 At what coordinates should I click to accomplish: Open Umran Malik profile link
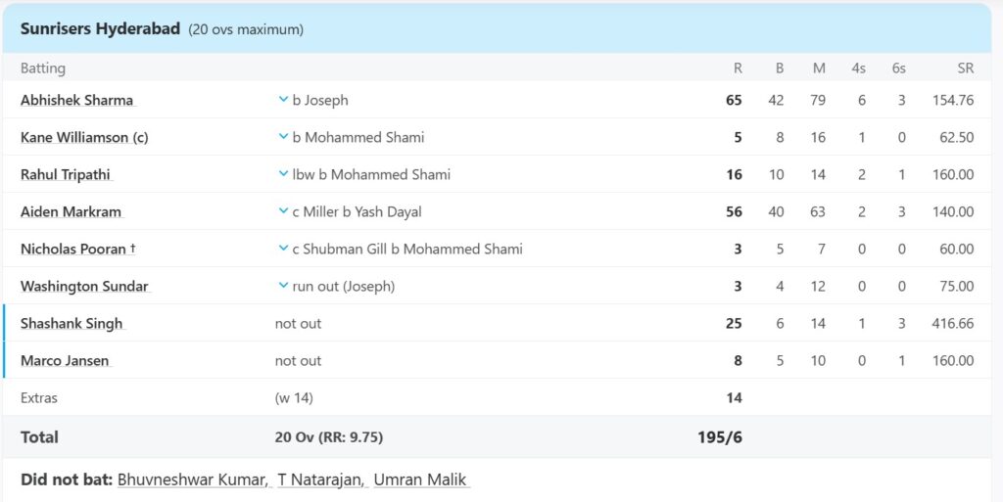[420, 479]
